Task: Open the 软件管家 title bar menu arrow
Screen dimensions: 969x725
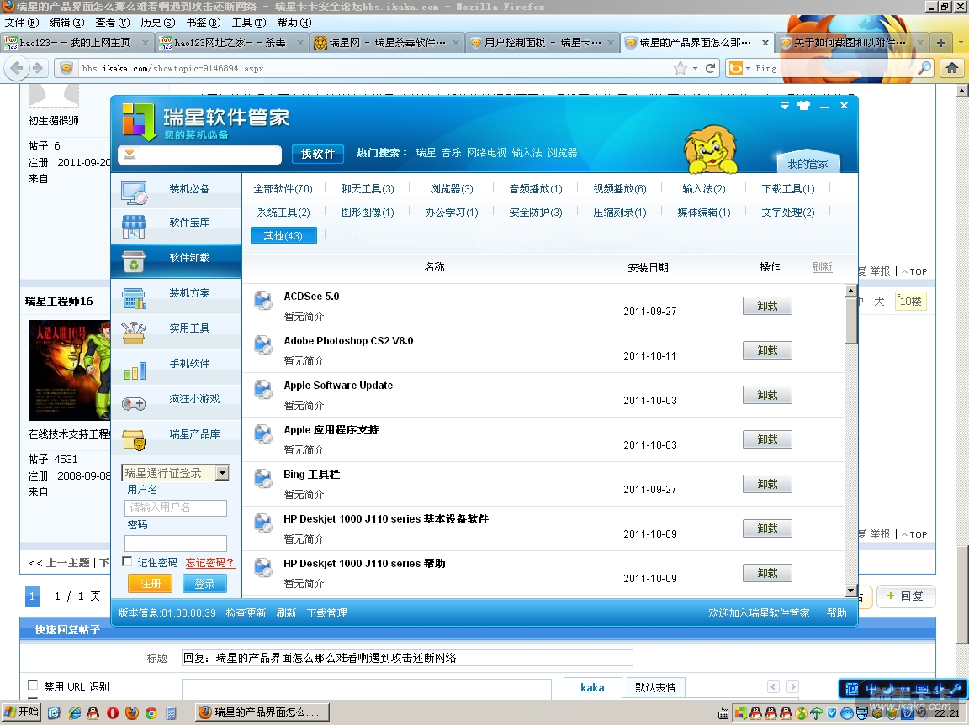Action: coord(784,106)
